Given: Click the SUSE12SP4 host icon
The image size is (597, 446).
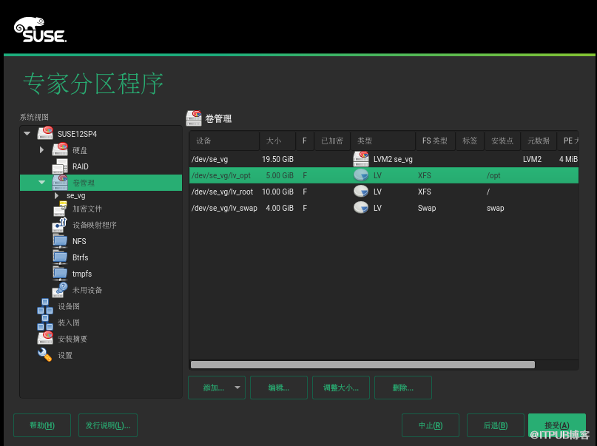Looking at the screenshot, I should 45,134.
